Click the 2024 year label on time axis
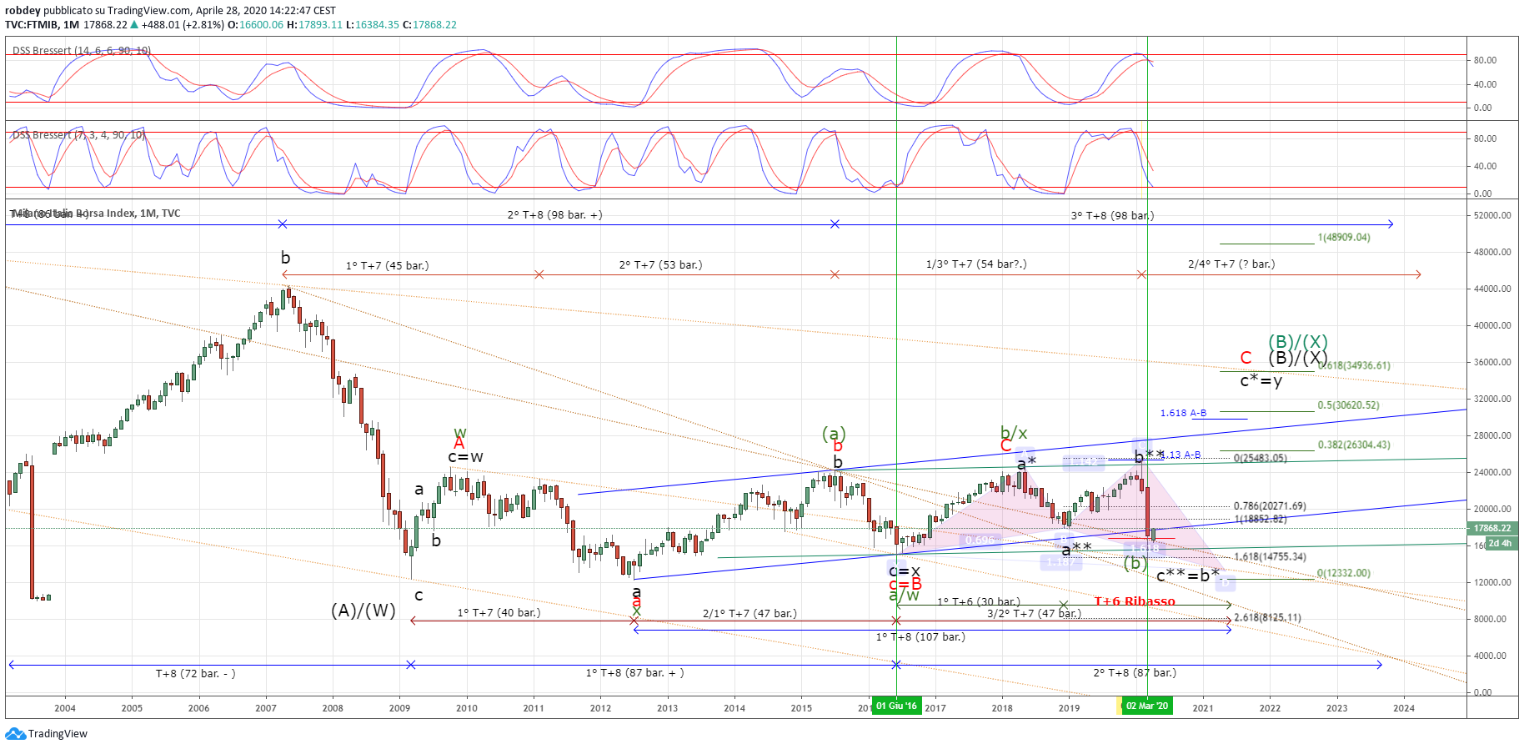 click(x=1404, y=708)
